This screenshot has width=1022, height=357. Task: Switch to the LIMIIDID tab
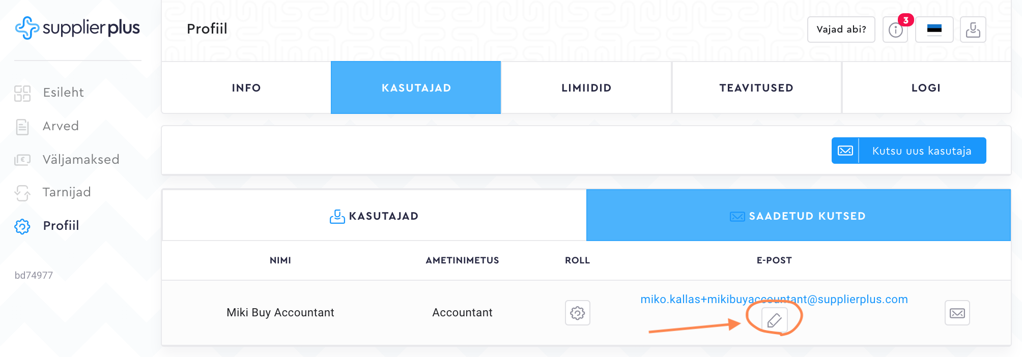(x=586, y=88)
